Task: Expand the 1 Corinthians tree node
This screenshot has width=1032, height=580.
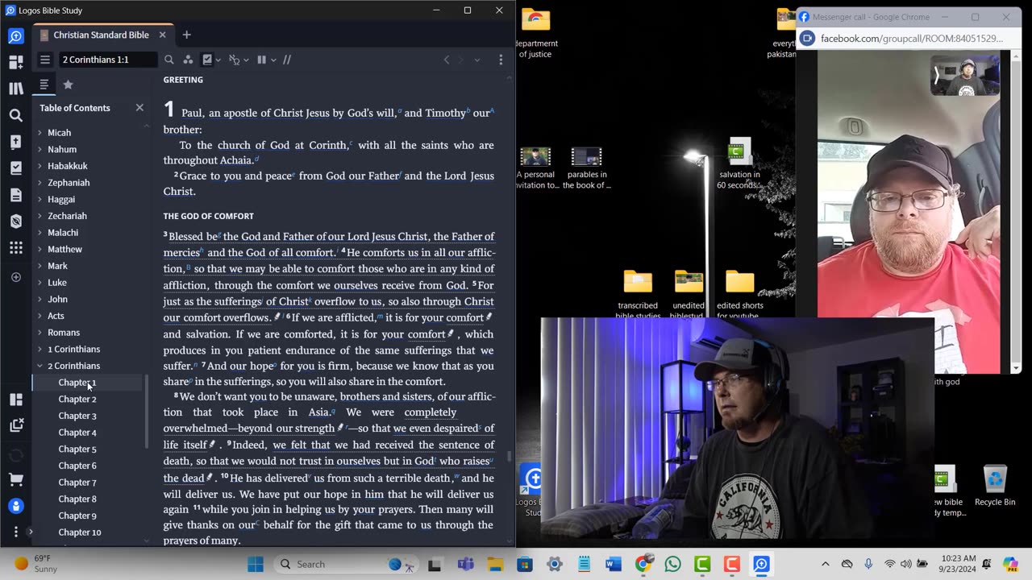Action: click(40, 350)
